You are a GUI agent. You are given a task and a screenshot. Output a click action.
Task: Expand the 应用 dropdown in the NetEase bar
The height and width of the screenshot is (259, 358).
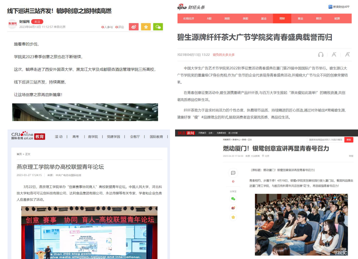(x=211, y=133)
